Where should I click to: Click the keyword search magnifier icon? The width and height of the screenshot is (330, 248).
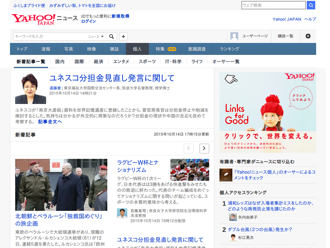pyautogui.click(x=112, y=36)
